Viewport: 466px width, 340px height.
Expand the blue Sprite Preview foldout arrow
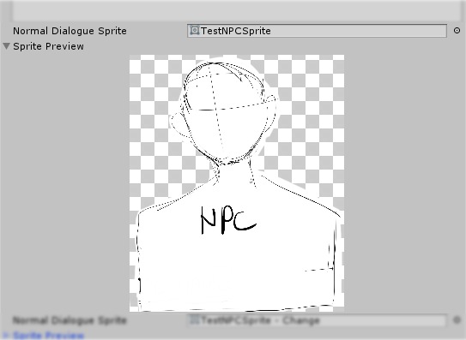pos(6,336)
